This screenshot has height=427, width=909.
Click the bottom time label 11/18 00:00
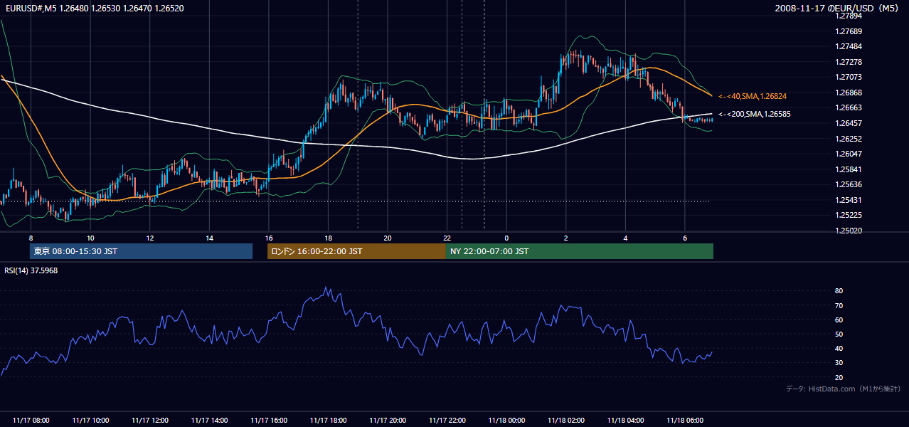click(x=506, y=421)
